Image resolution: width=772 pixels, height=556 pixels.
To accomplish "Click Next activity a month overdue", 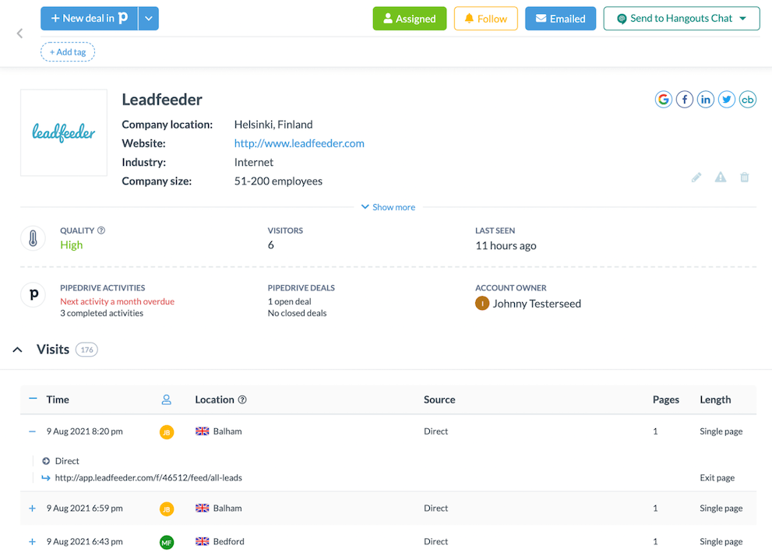I will 117,301.
